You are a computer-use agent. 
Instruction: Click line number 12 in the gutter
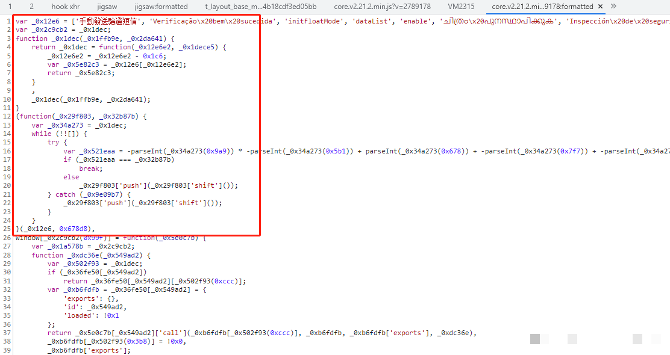(7, 116)
